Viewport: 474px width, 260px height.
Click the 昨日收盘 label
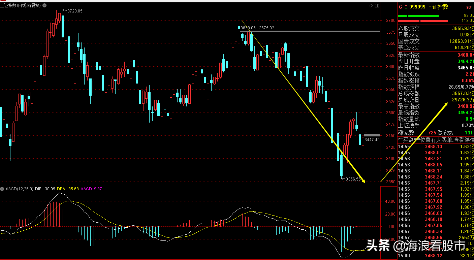click(409, 68)
